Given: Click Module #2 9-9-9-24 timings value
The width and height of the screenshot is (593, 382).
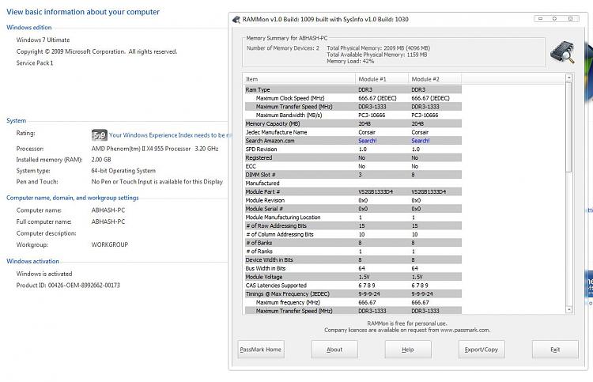Looking at the screenshot, I should pos(422,294).
